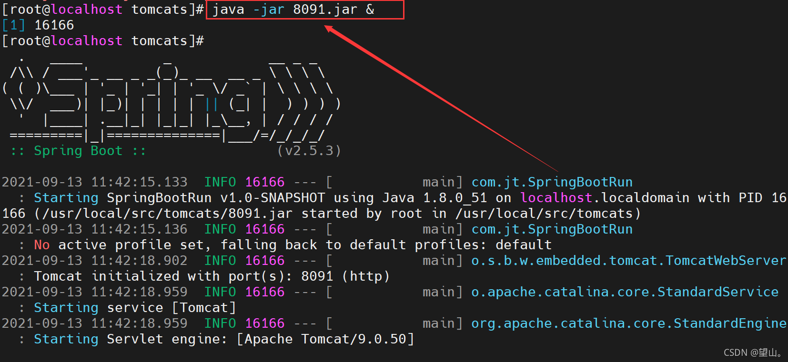Select the 'Starting service [Tomcat]' message
The height and width of the screenshot is (362, 788).
(x=135, y=308)
